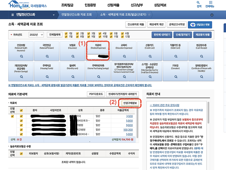Open 직불카드 등 Debit Card tile
Image resolution: width=226 pixels, height=170 pixels.
pyautogui.click(x=175, y=51)
